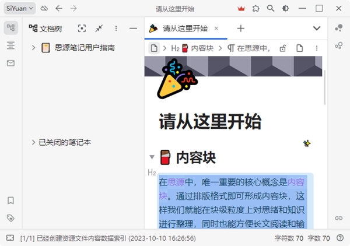Focus current document in file tree
Screen dimensions: 350x246
82,29
